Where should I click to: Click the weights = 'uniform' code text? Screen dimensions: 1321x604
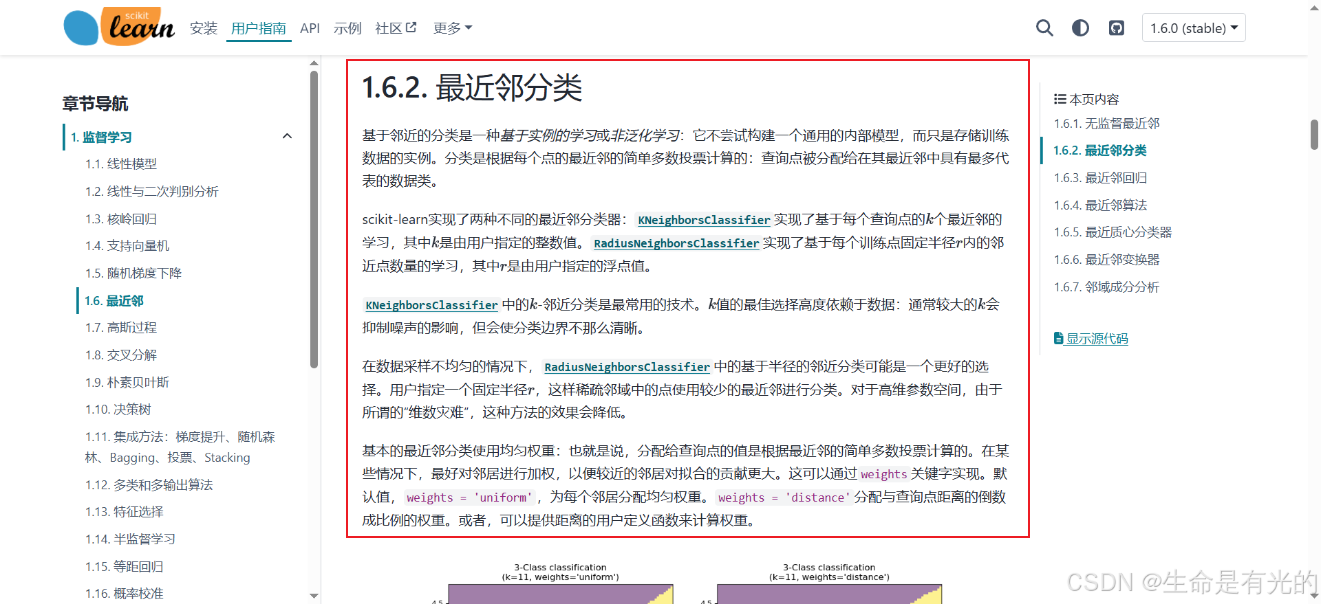click(x=469, y=497)
